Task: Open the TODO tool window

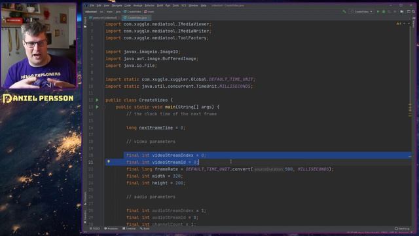Action: 94,229
